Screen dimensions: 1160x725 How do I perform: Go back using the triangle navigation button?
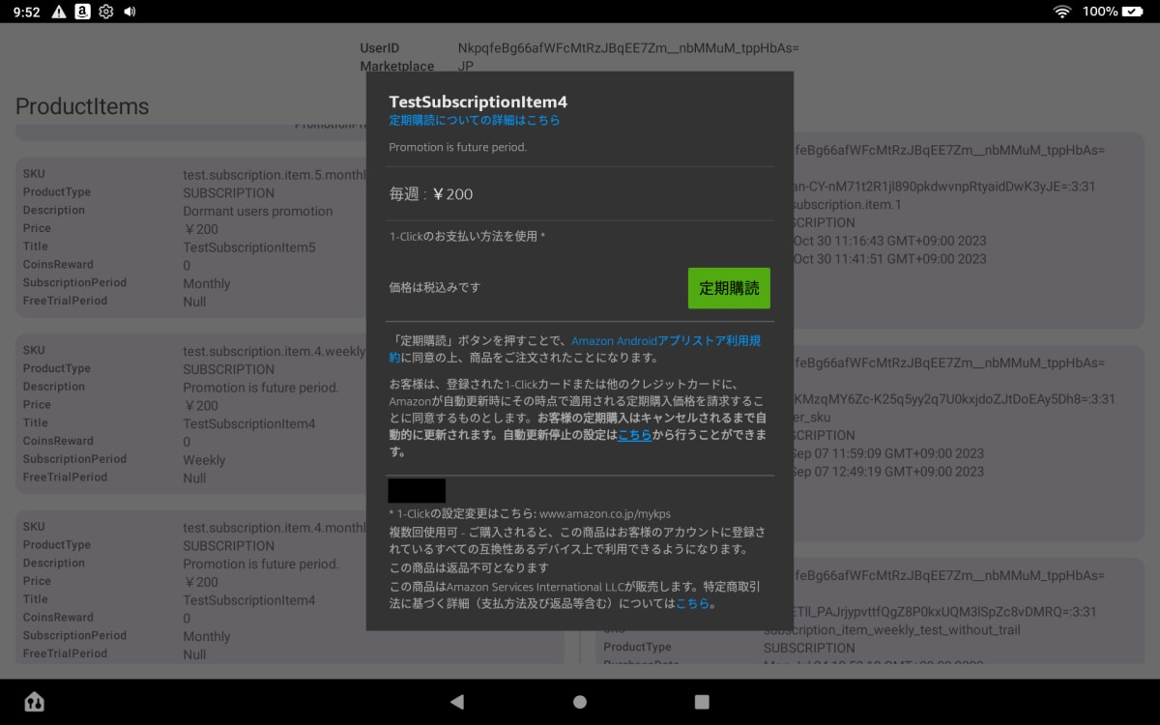[457, 702]
